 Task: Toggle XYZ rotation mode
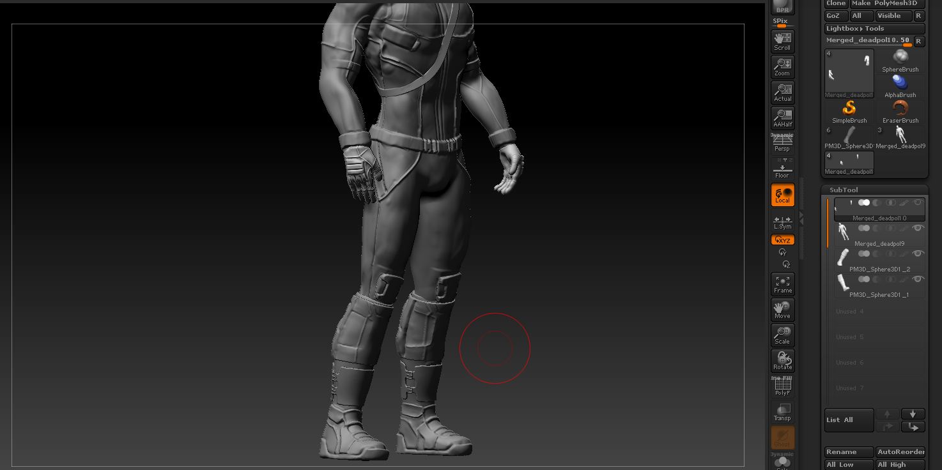[x=782, y=240]
